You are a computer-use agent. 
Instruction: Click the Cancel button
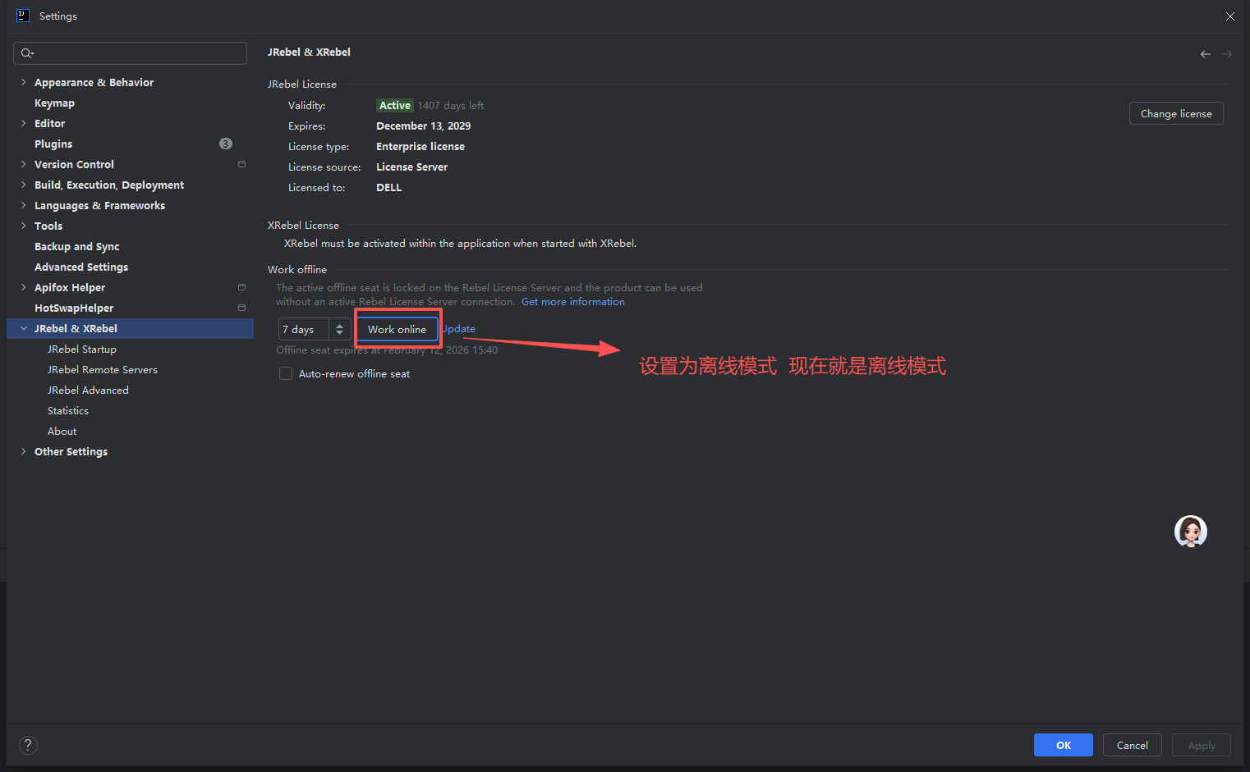point(1133,745)
